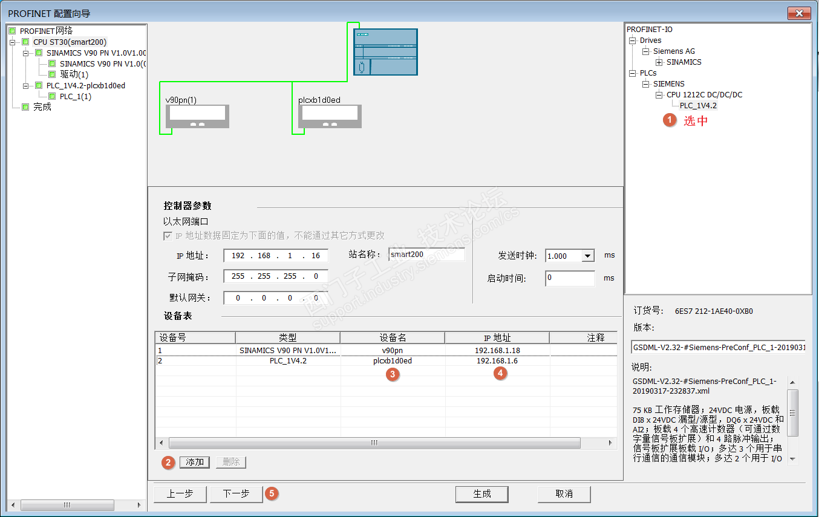Click the order number 6ES7 212-1AE40-0XB0
This screenshot has width=819, height=517.
point(714,312)
